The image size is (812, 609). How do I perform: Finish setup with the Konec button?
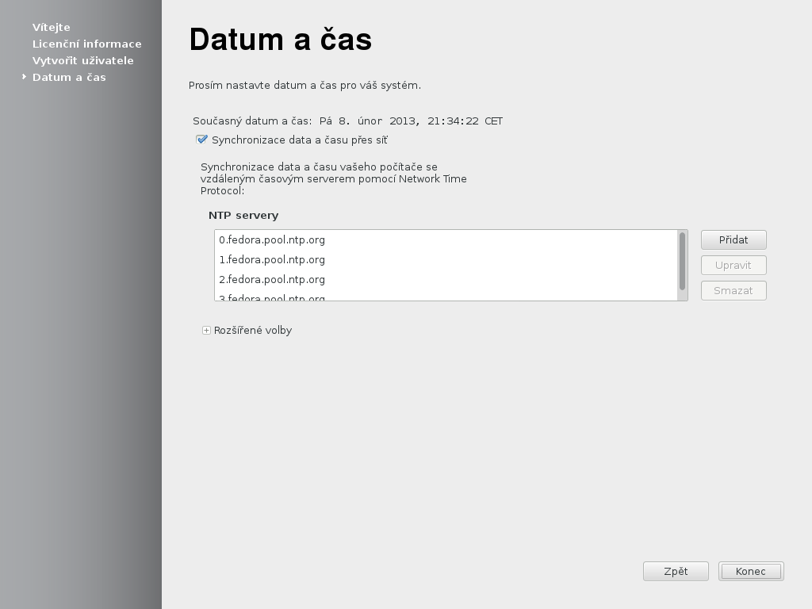pyautogui.click(x=751, y=571)
